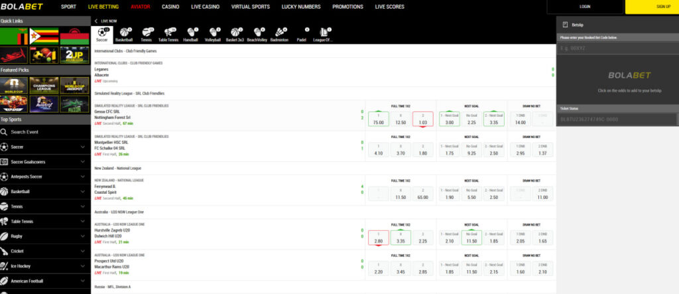Viewport: 679px width, 294px height.
Task: Open BeachVolley live events
Action: tap(257, 35)
